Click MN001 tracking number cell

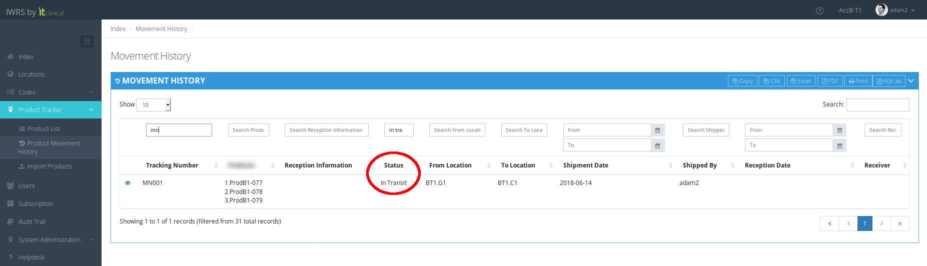click(x=153, y=183)
